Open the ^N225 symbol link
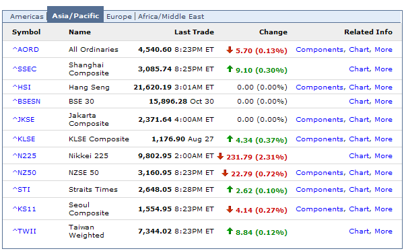The height and width of the screenshot is (251, 404). 24,155
